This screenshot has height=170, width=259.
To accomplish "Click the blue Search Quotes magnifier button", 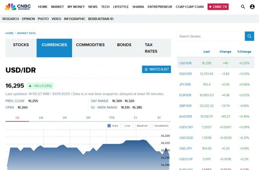I will click(x=249, y=36).
